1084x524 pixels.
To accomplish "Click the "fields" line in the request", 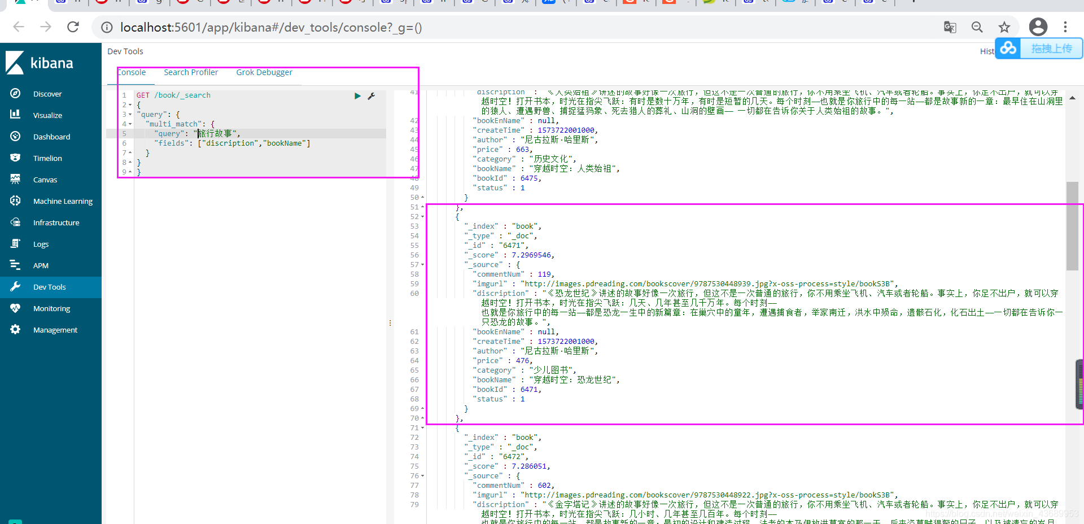I will pyautogui.click(x=233, y=143).
